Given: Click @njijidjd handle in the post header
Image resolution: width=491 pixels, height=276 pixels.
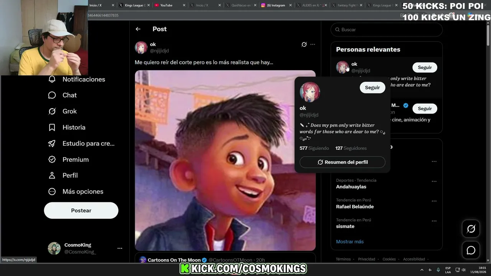Looking at the screenshot, I should [159, 51].
